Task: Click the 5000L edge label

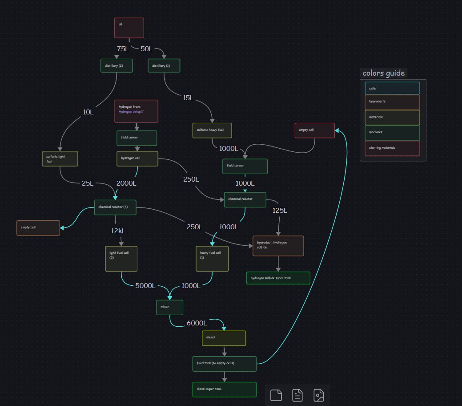Action: [145, 286]
